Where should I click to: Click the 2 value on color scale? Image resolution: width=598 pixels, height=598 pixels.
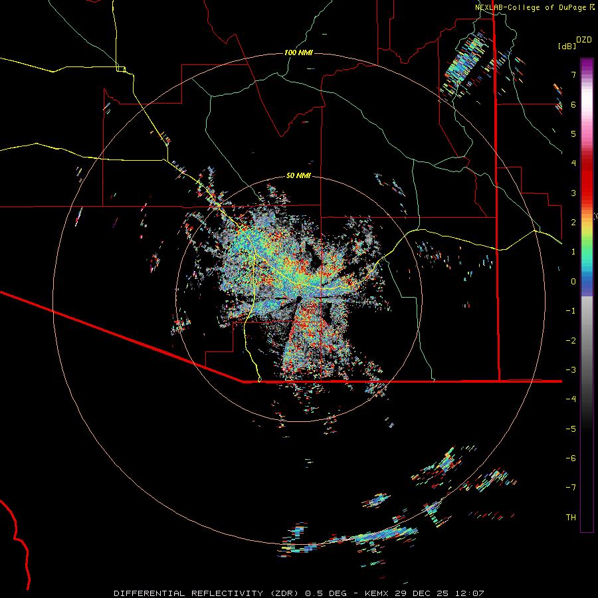coord(573,223)
